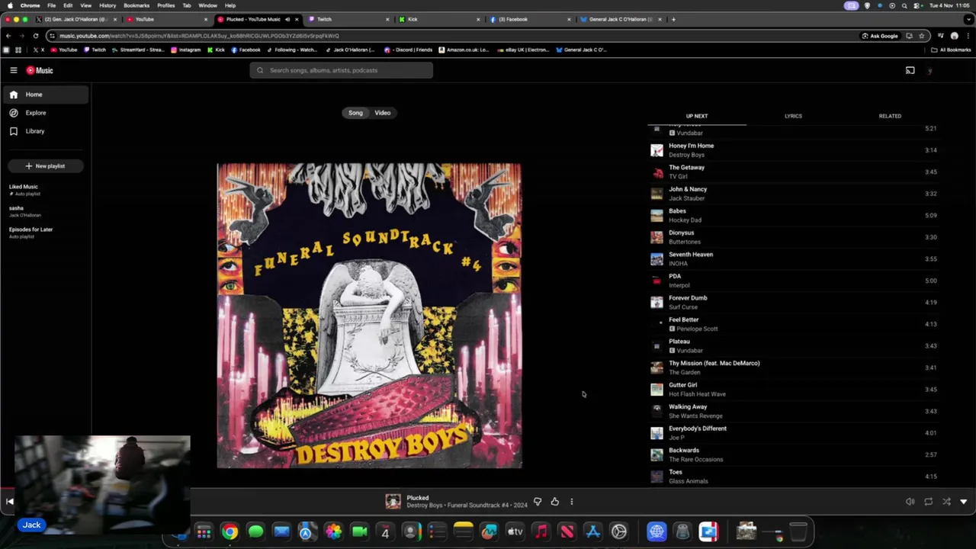Screen dimensions: 976x549
Task: Click the Forever Dumb song thumbnail
Action: [x=657, y=303]
